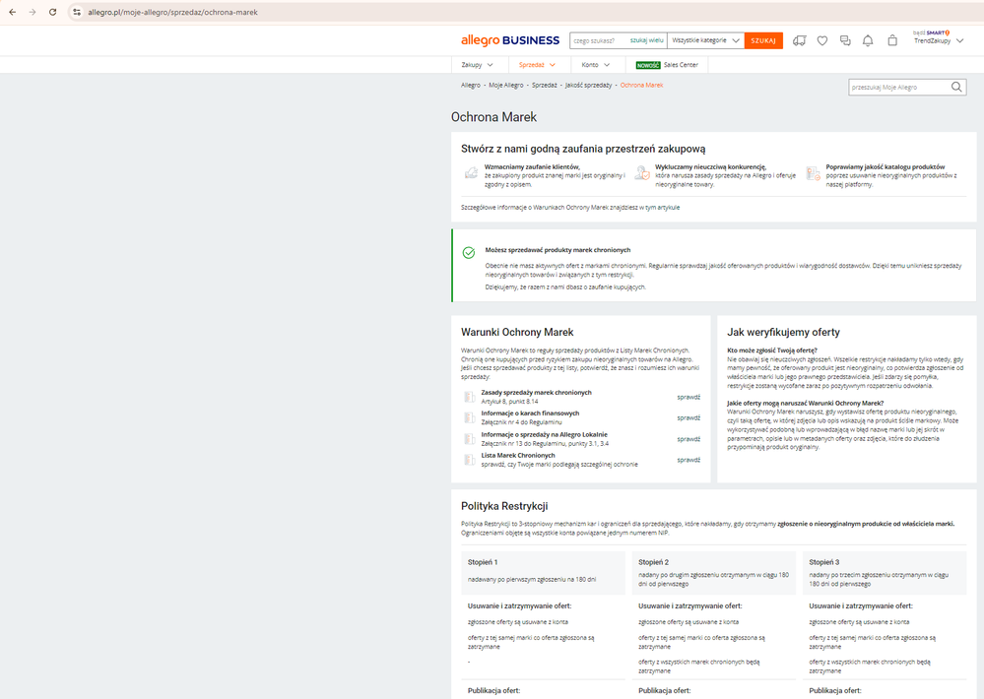Click the green checkmark status icon
The height and width of the screenshot is (699, 984).
click(469, 253)
